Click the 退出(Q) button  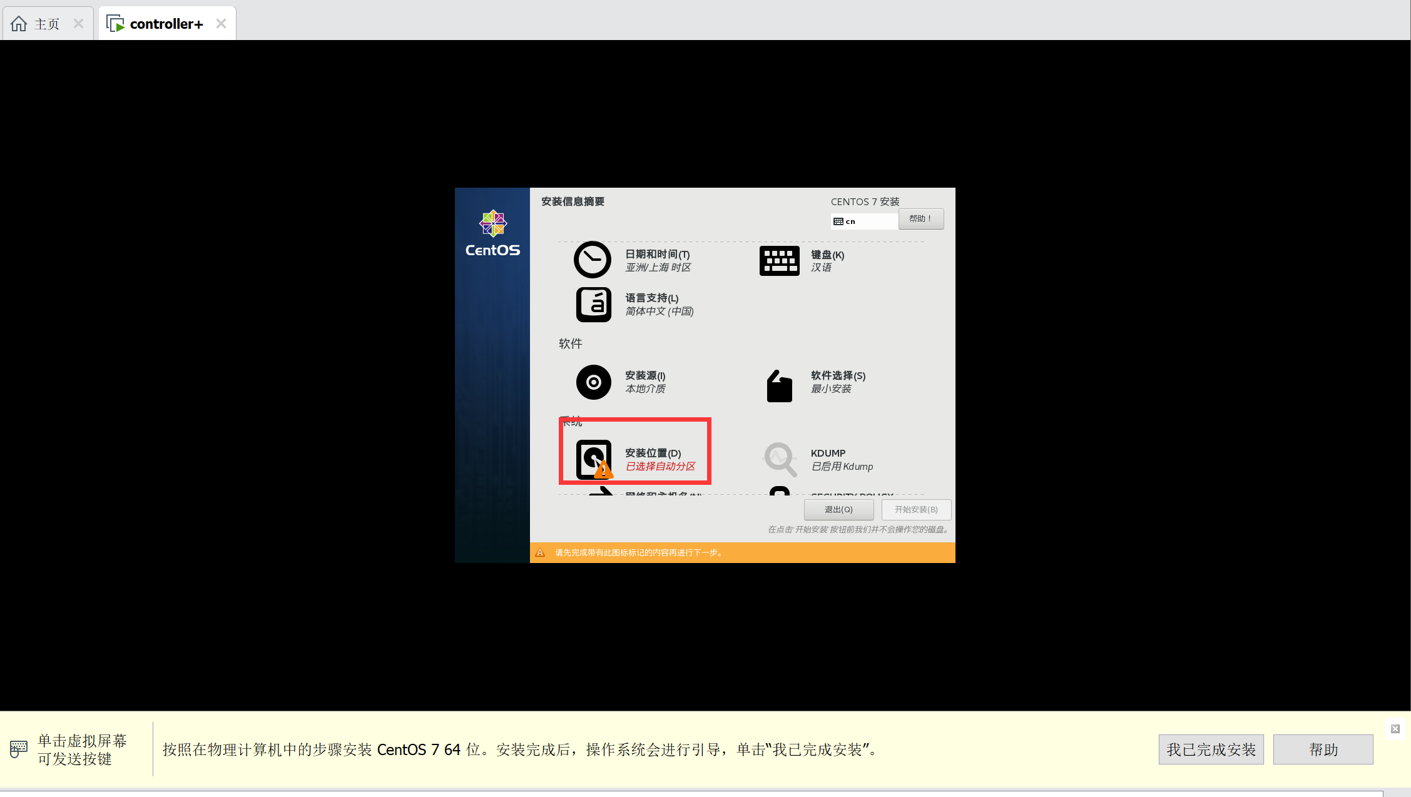click(x=838, y=510)
